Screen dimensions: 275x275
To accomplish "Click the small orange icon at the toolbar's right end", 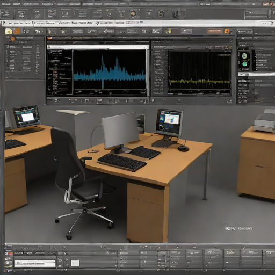I will (227, 31).
